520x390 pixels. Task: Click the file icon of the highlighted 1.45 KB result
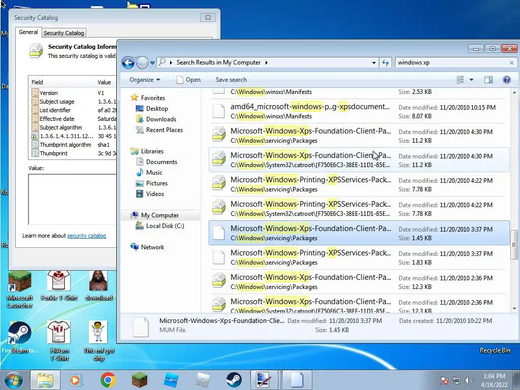tap(218, 233)
